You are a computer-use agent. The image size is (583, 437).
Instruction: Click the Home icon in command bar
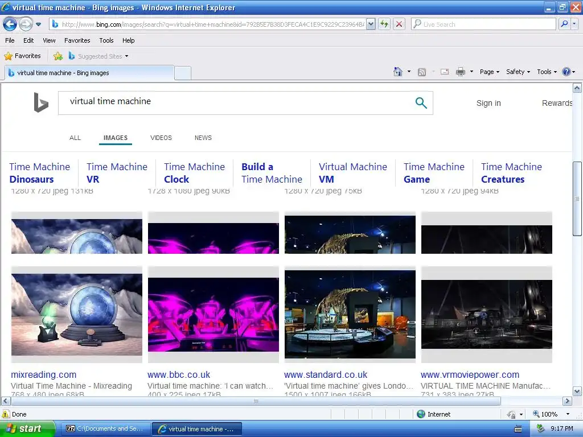pyautogui.click(x=398, y=72)
